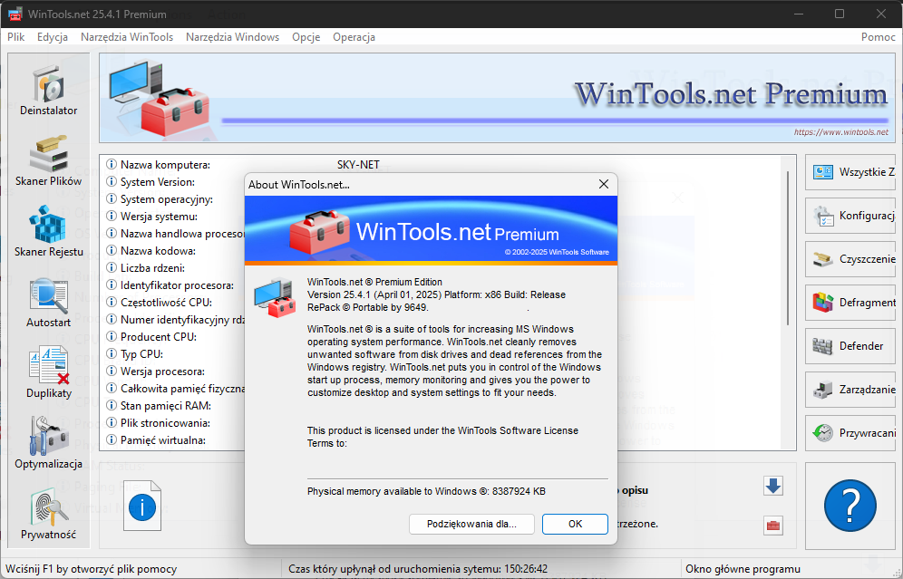Open the Operacja menu
Viewport: 903px width, 579px height.
pyautogui.click(x=354, y=37)
